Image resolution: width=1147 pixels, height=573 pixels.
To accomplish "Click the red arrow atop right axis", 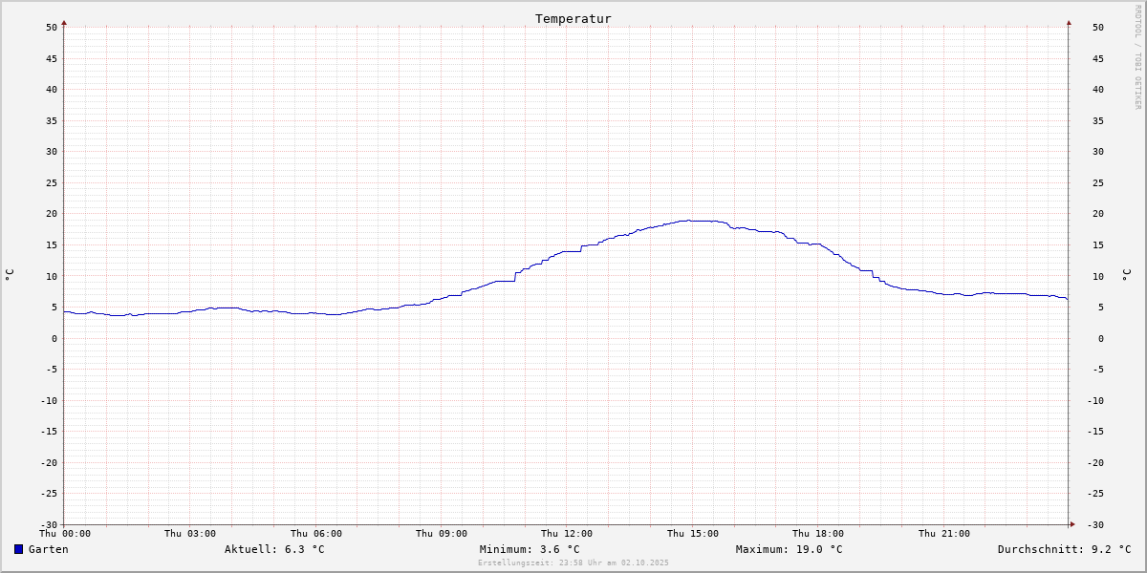I will coord(1069,22).
